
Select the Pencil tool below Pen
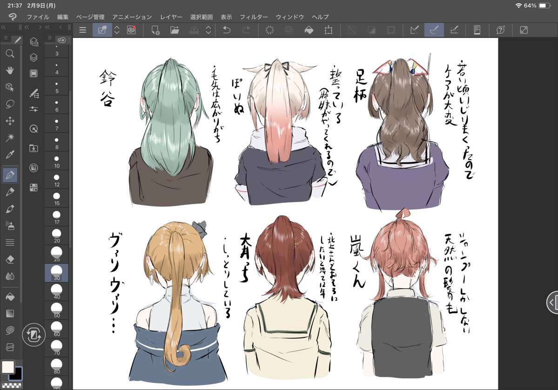10,192
